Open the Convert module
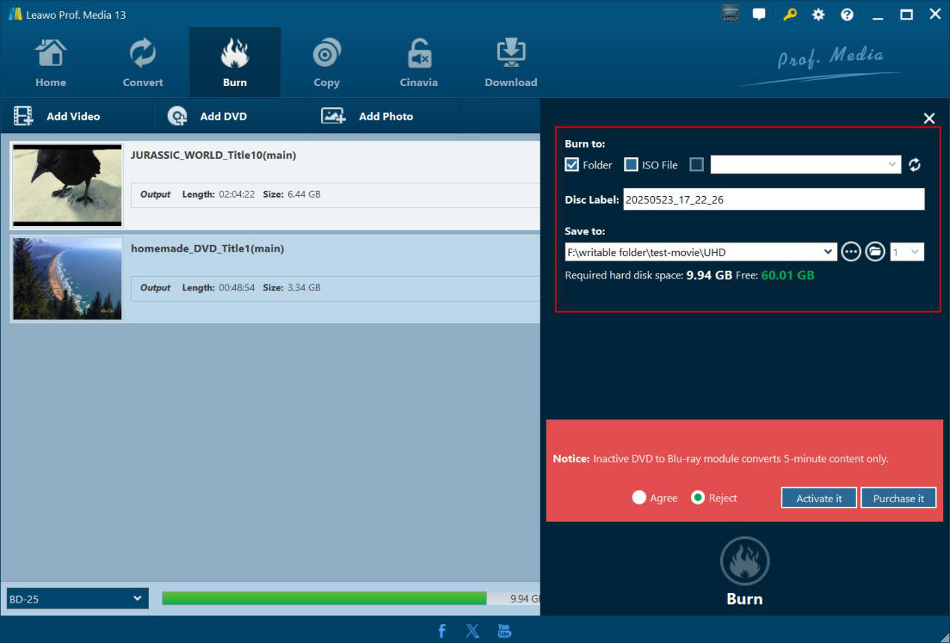 [x=142, y=63]
